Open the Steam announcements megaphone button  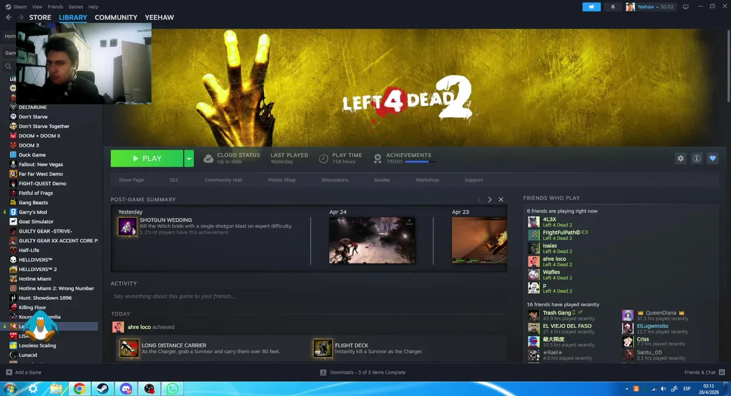click(591, 7)
